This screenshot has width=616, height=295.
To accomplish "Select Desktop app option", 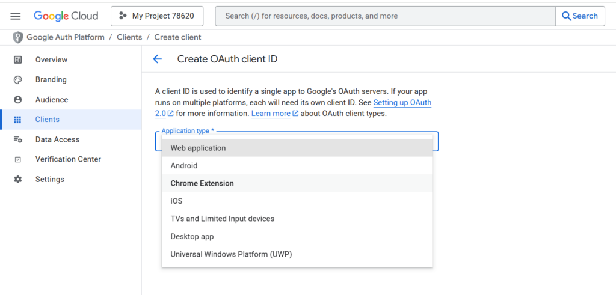I will 297,237.
